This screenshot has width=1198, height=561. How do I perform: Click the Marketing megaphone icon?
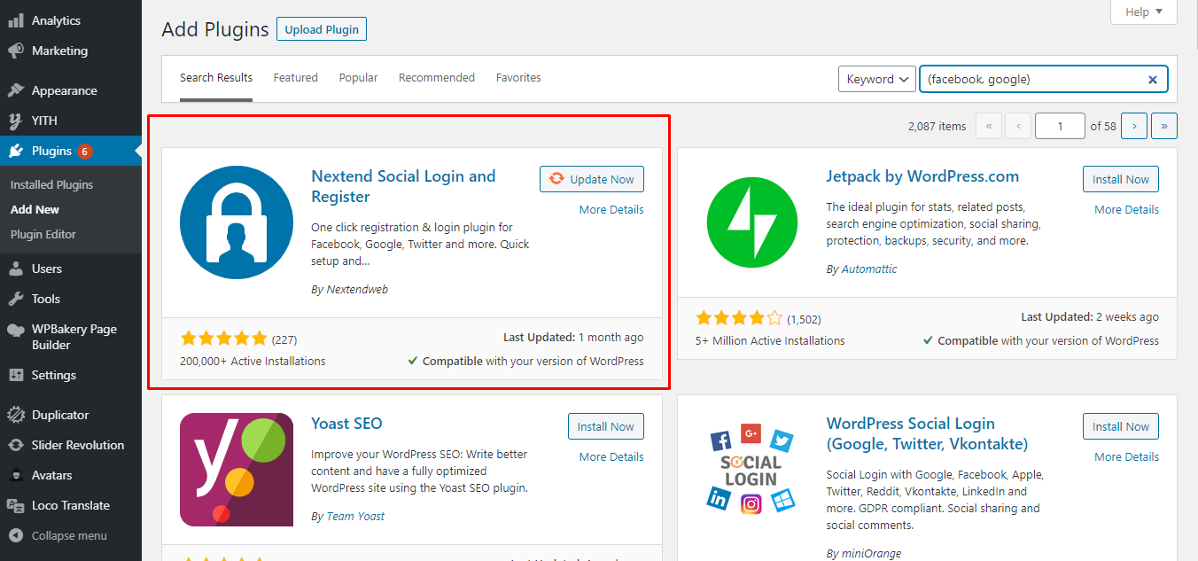point(16,51)
